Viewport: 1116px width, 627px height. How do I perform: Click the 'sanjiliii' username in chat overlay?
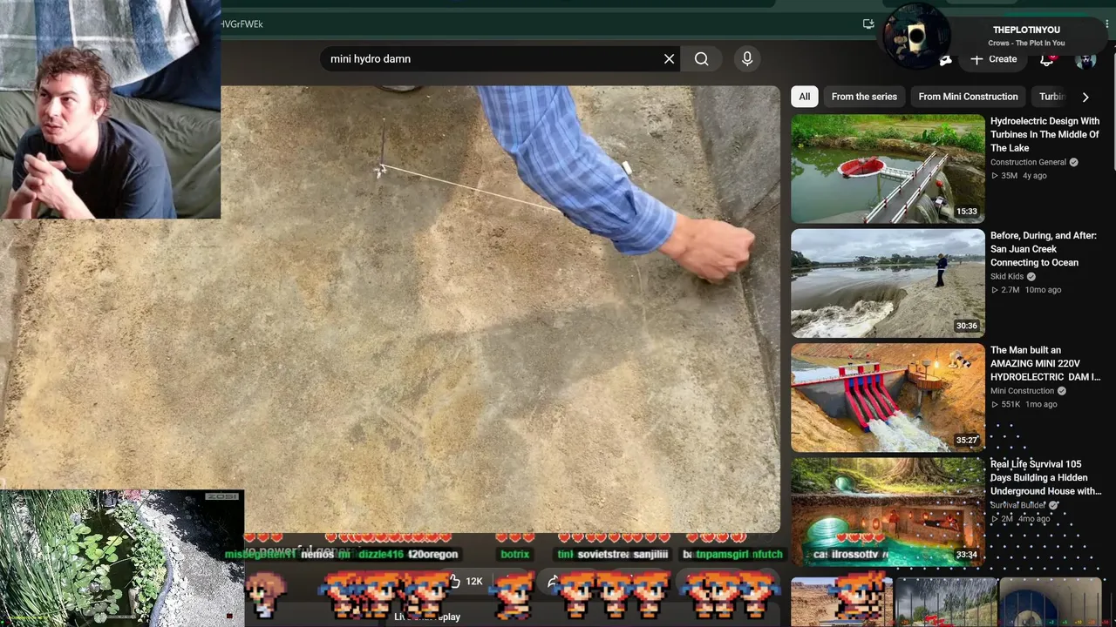click(x=650, y=554)
